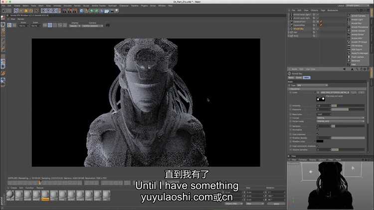
Task: Open the Portal mode dropdown
Action: tap(341, 121)
